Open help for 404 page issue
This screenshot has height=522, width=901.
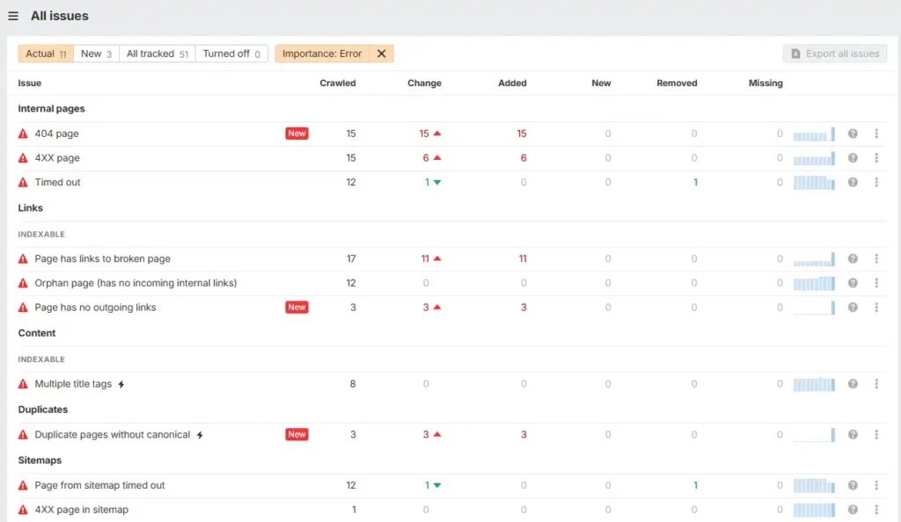pyautogui.click(x=853, y=134)
